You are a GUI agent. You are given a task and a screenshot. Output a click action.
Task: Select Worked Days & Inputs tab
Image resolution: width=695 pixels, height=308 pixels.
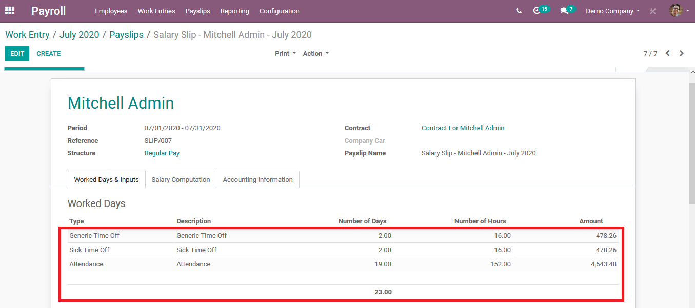[106, 179]
